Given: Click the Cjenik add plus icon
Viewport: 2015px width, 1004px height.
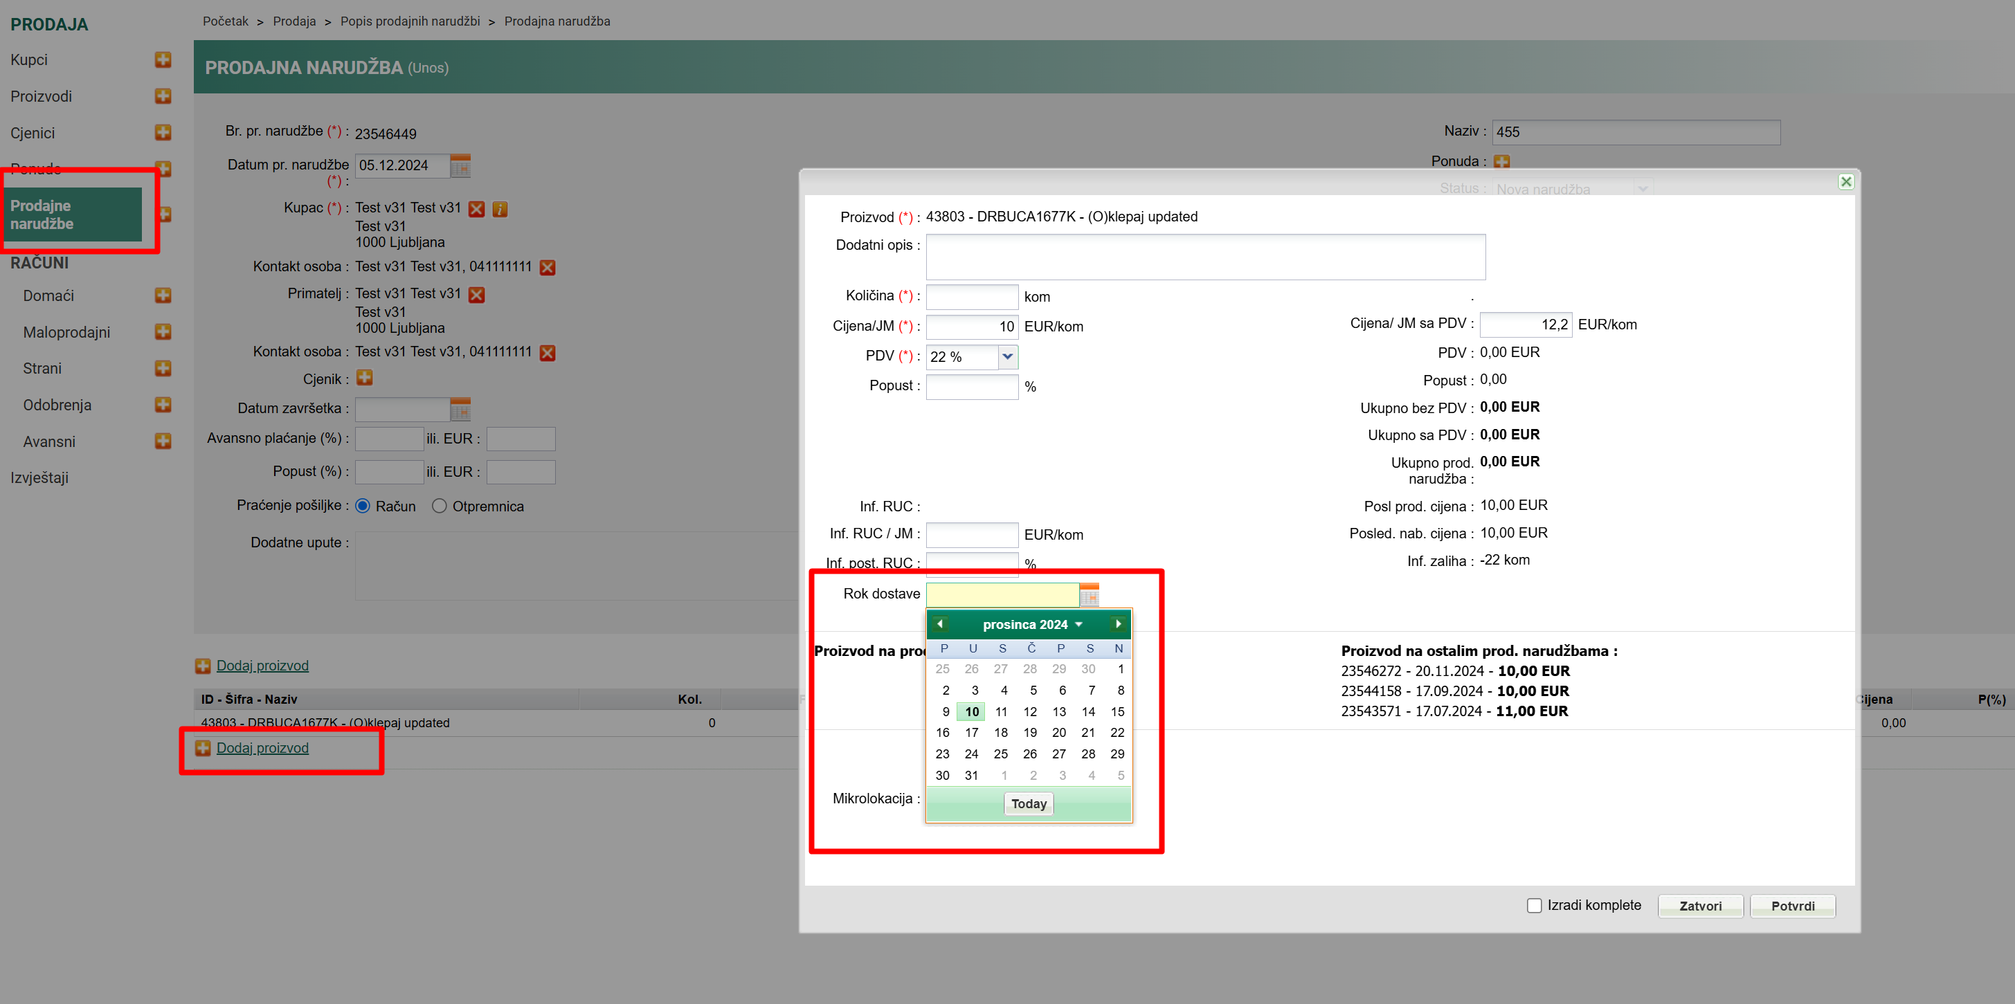Looking at the screenshot, I should 365,378.
